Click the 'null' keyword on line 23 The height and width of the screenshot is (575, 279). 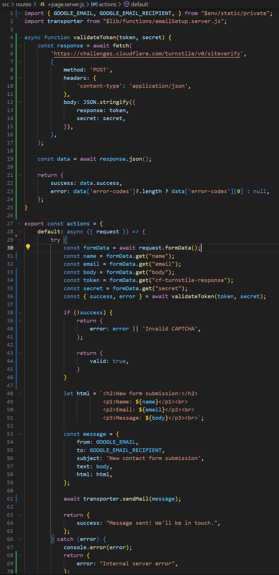pyautogui.click(x=260, y=191)
